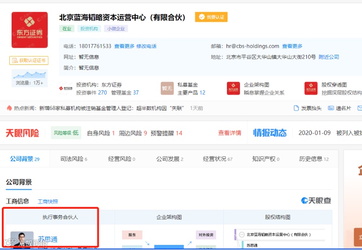Screen dimensions: 362x250
Task: Open 主要产品 12 count
Action: pyautogui.click(x=191, y=93)
